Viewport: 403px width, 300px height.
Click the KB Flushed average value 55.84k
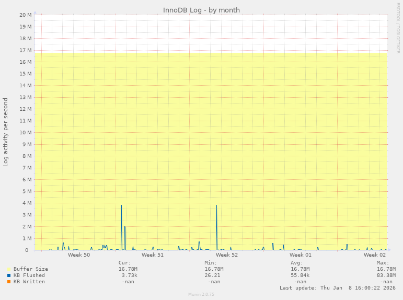coord(300,275)
